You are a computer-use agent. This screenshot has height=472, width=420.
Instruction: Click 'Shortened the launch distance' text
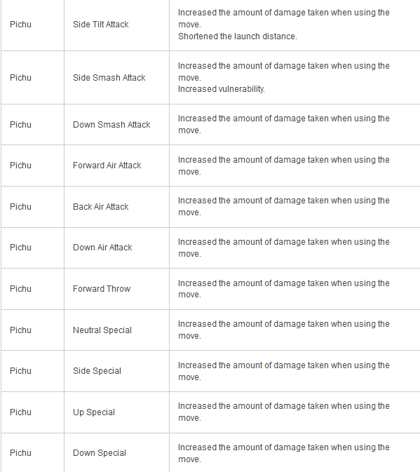click(238, 36)
